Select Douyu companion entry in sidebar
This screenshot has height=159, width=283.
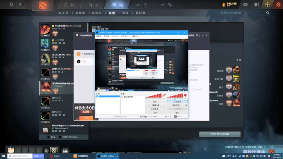tap(85, 54)
